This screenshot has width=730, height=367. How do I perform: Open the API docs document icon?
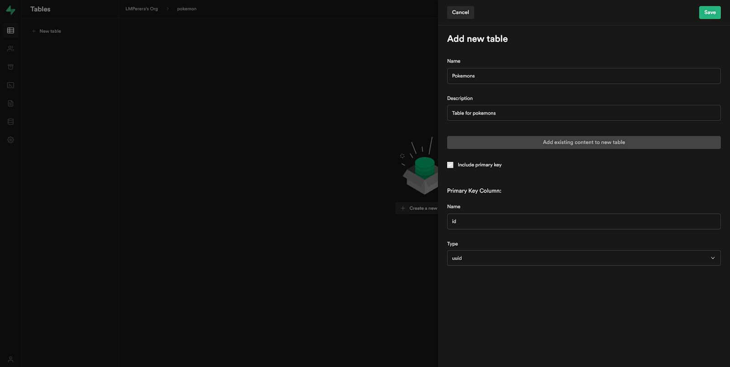coord(10,103)
